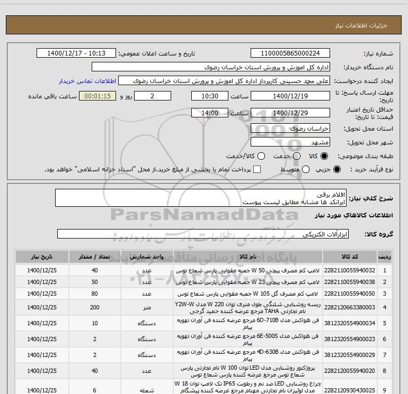The image size is (408, 394).
Task: Click the جزئیات اطلاعات نیاز header title
Action: (361, 25)
